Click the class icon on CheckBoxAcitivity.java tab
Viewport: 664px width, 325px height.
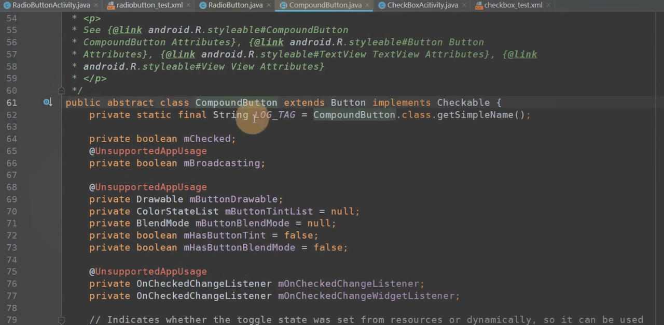click(382, 5)
